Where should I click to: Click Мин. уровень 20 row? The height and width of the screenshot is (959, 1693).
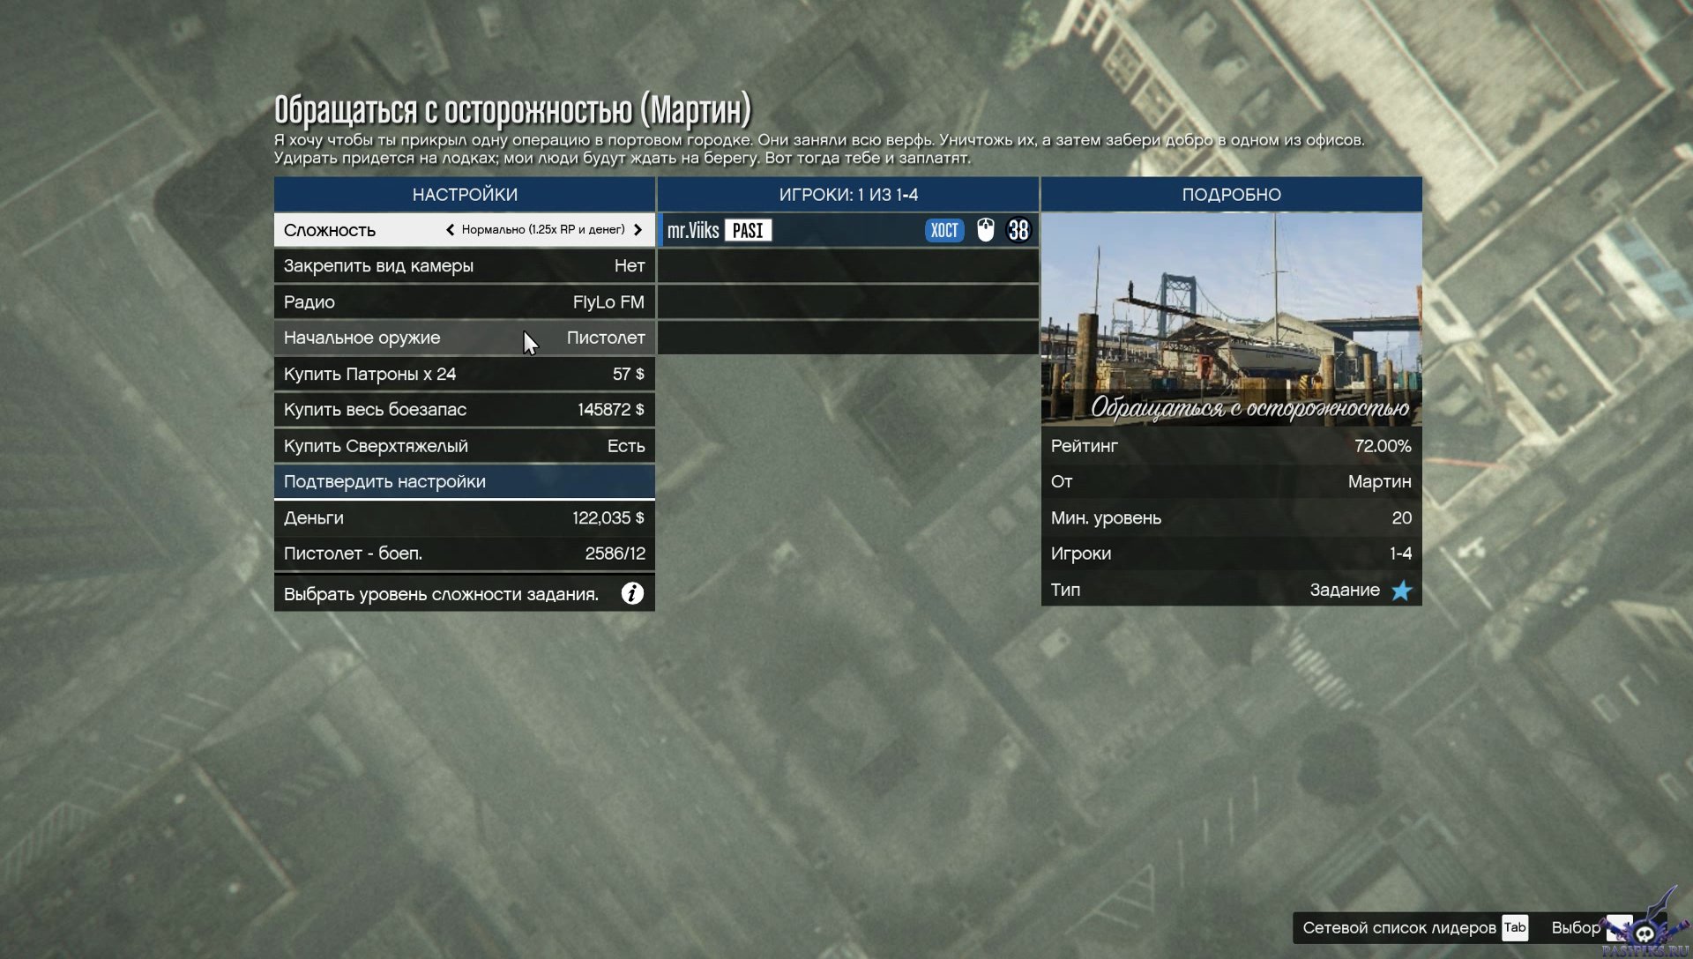pyautogui.click(x=1232, y=517)
